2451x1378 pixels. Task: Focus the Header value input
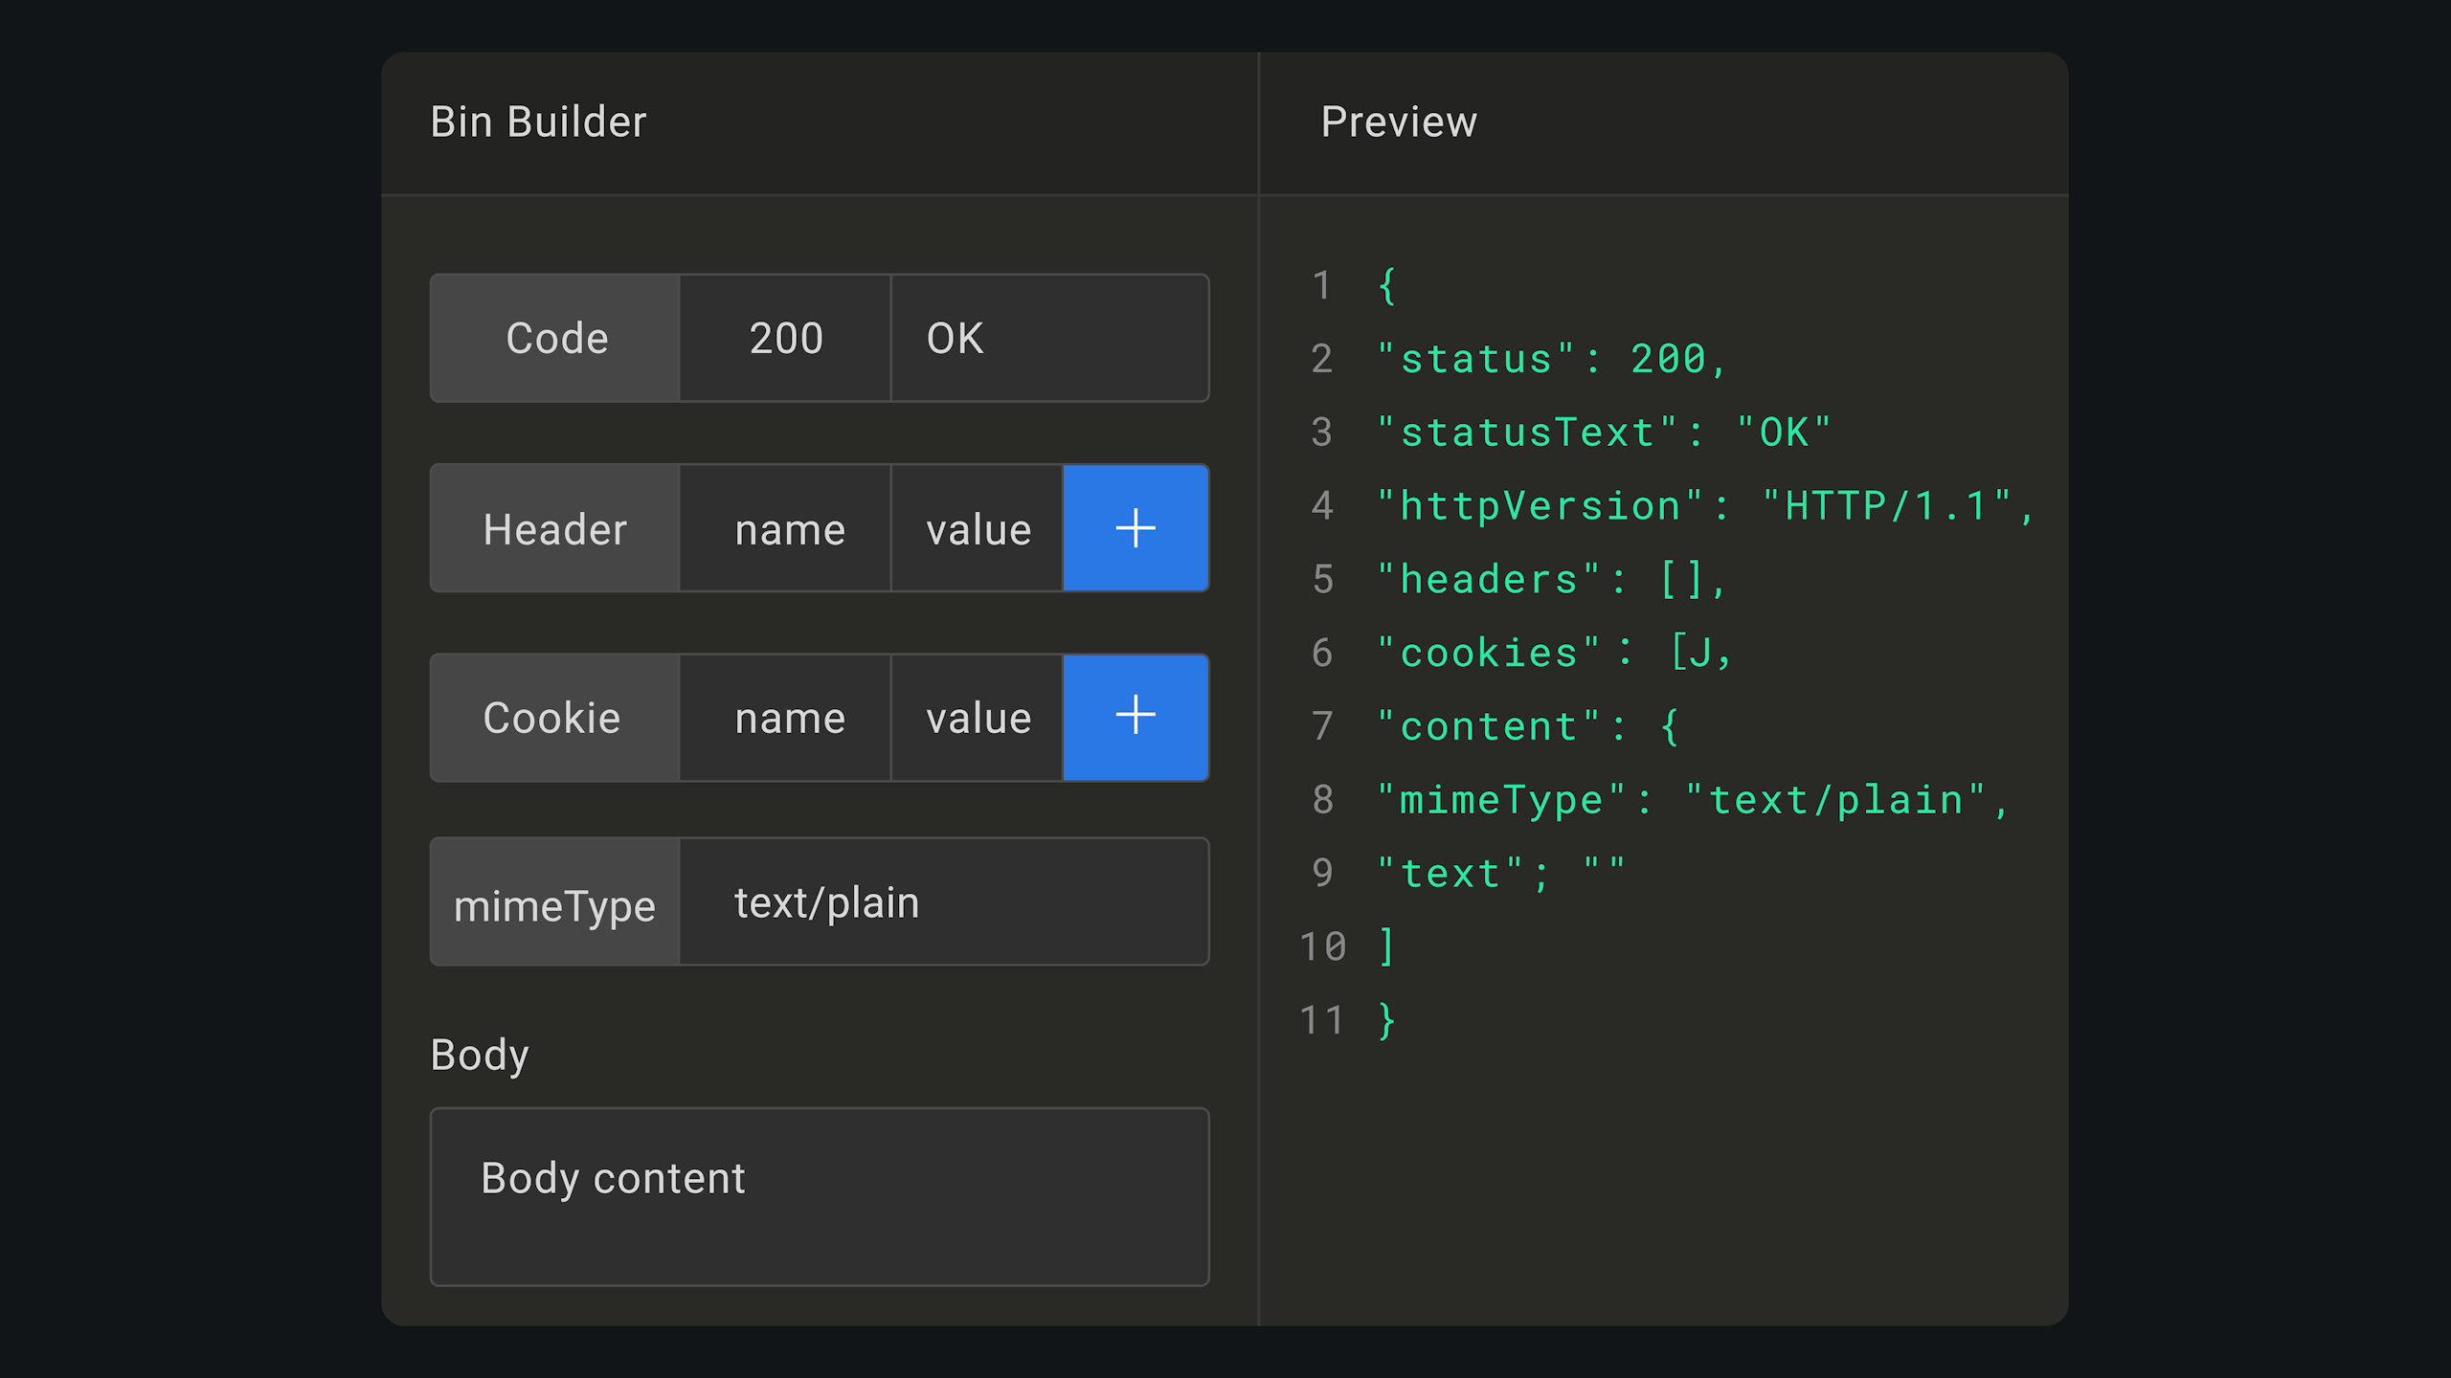(x=977, y=528)
